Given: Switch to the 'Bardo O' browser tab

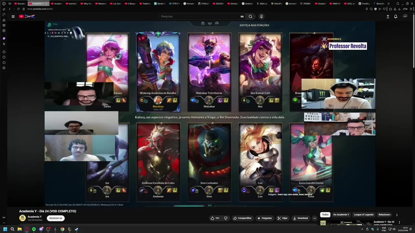Looking at the screenshot, I should click(x=160, y=4).
